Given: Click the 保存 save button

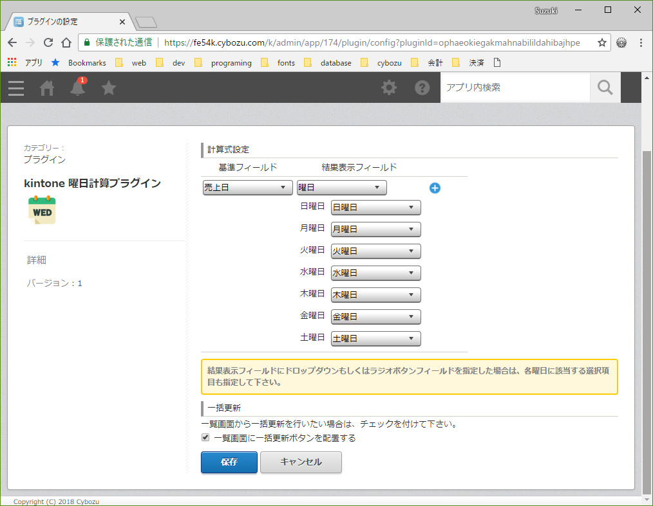Looking at the screenshot, I should pyautogui.click(x=229, y=462).
